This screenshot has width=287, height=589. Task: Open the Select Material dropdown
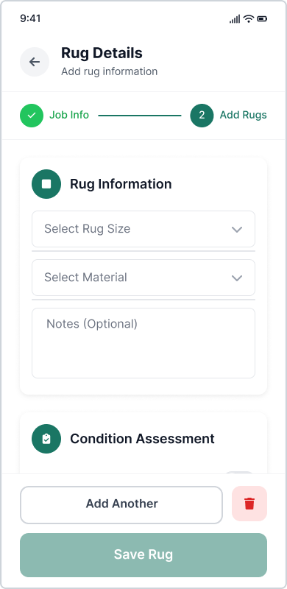(x=143, y=278)
